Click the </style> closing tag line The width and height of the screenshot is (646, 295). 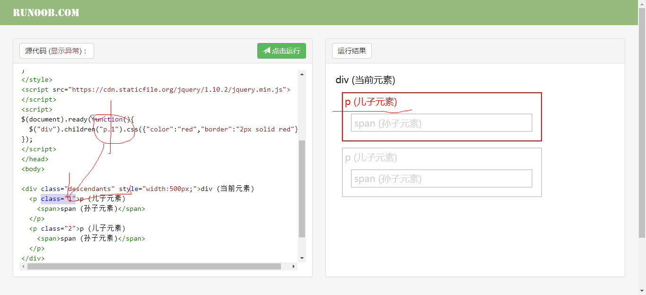coord(37,79)
